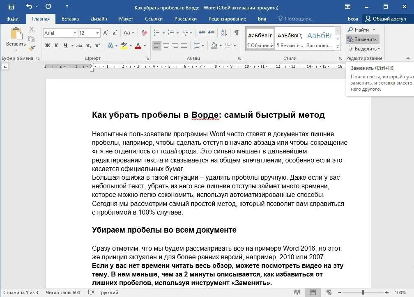Increase font size with larger A

coord(106,33)
